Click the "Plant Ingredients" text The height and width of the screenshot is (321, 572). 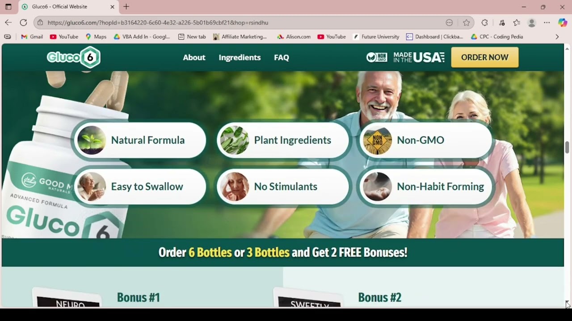[x=293, y=140]
